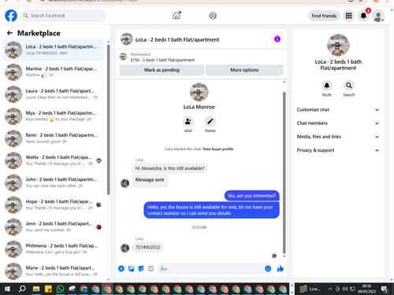Show hidden system tray icons chevron
Screen dimensions: 394x295
click(x=330, y=289)
